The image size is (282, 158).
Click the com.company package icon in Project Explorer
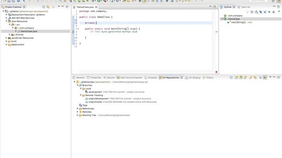(16, 28)
